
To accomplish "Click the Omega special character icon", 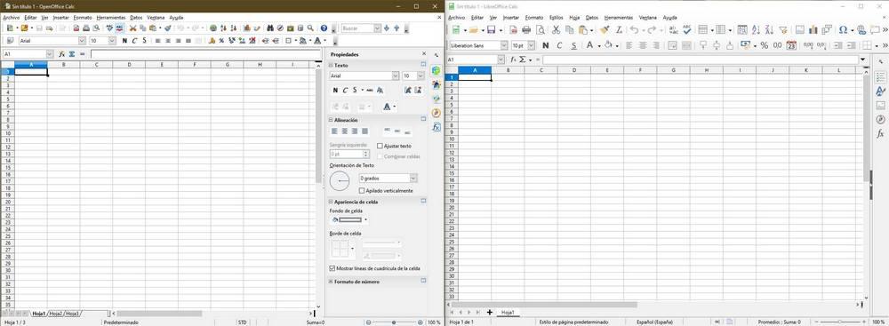I will point(843,30).
